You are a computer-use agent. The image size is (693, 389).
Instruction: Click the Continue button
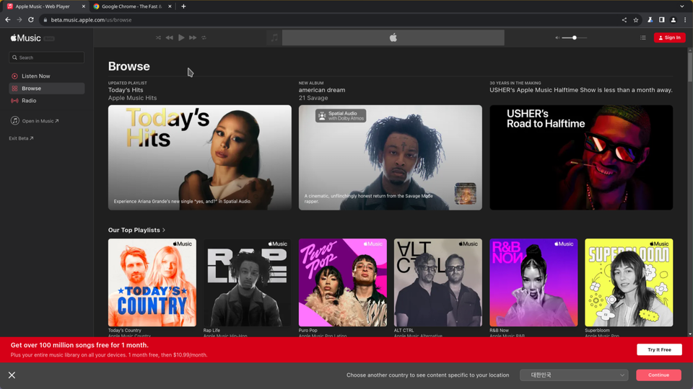pyautogui.click(x=658, y=375)
